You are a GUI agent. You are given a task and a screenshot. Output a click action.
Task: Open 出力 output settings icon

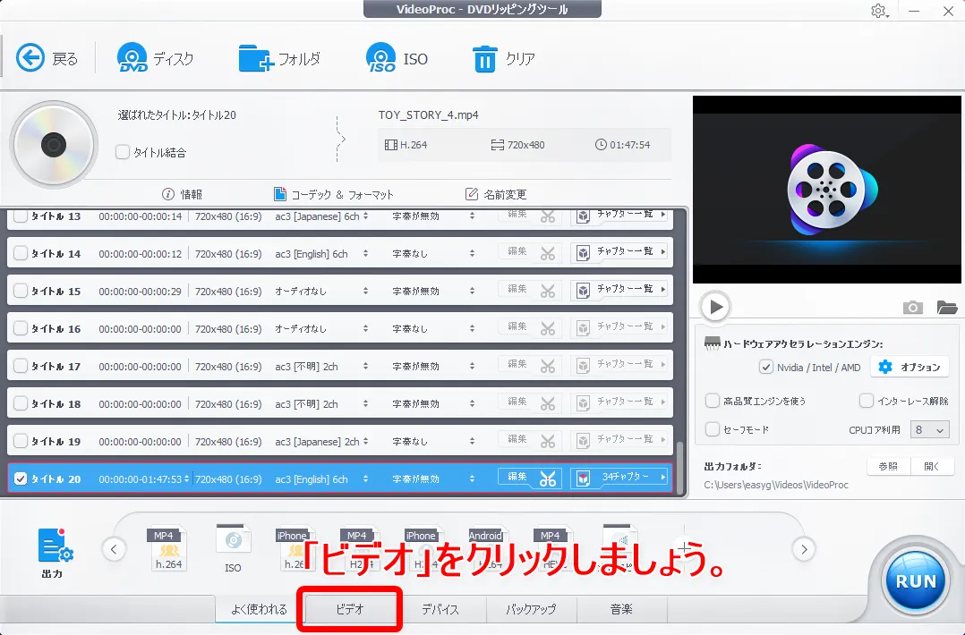[x=55, y=546]
